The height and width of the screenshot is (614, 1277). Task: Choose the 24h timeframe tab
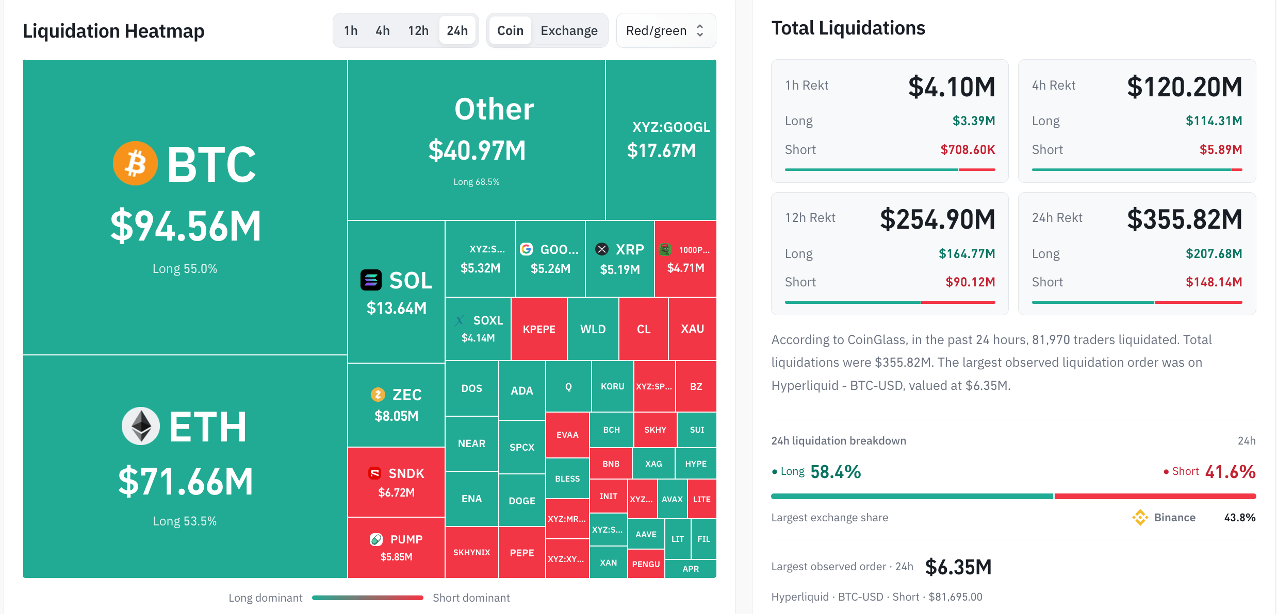click(x=457, y=30)
